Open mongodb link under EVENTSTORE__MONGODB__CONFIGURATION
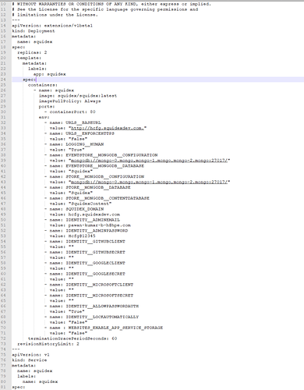The height and width of the screenshot is (390, 304). click(149, 161)
